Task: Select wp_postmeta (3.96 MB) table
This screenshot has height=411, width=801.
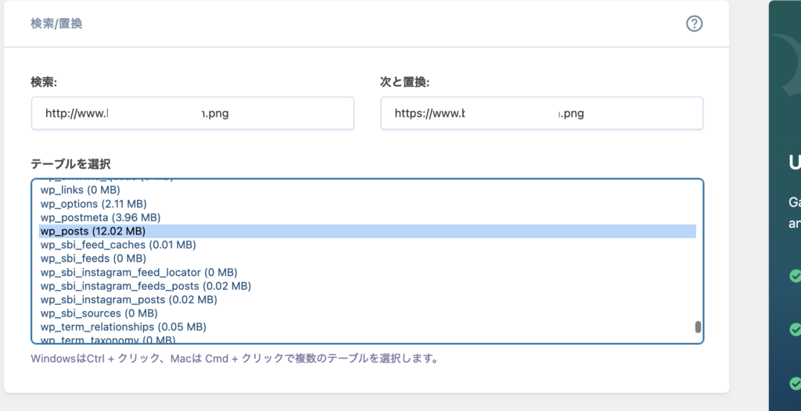Action: [x=100, y=217]
